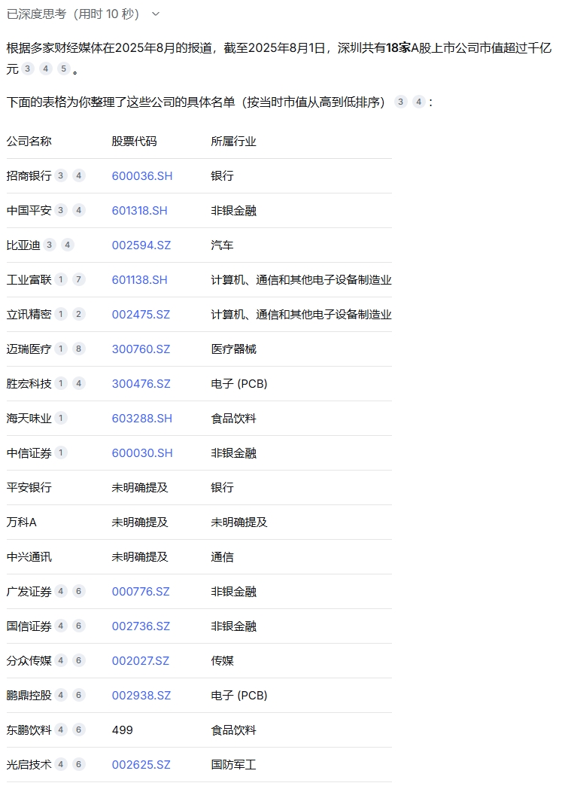The width and height of the screenshot is (562, 786).
Task: Collapse the 已深度思考 thinking section chevron
Action: [155, 14]
